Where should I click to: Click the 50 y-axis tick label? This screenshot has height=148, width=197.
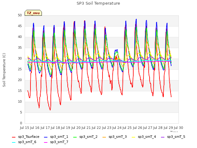20,15
